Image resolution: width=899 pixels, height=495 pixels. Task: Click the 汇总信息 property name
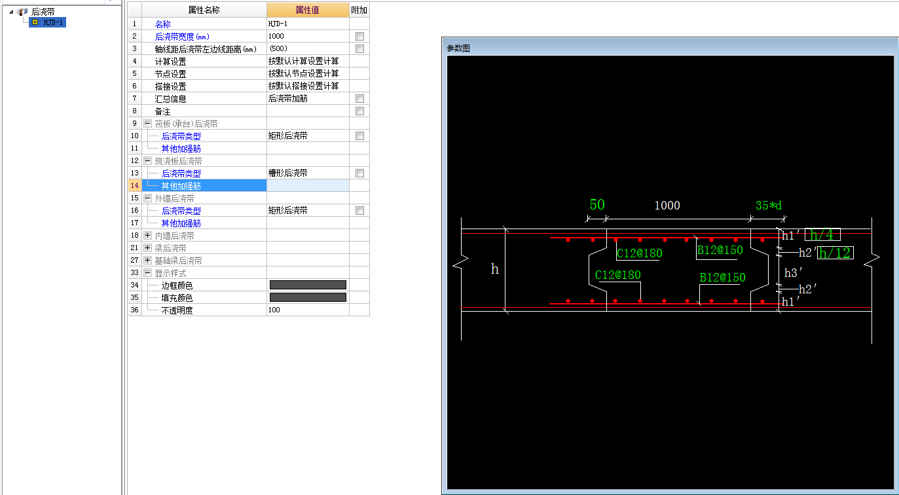[x=170, y=99]
